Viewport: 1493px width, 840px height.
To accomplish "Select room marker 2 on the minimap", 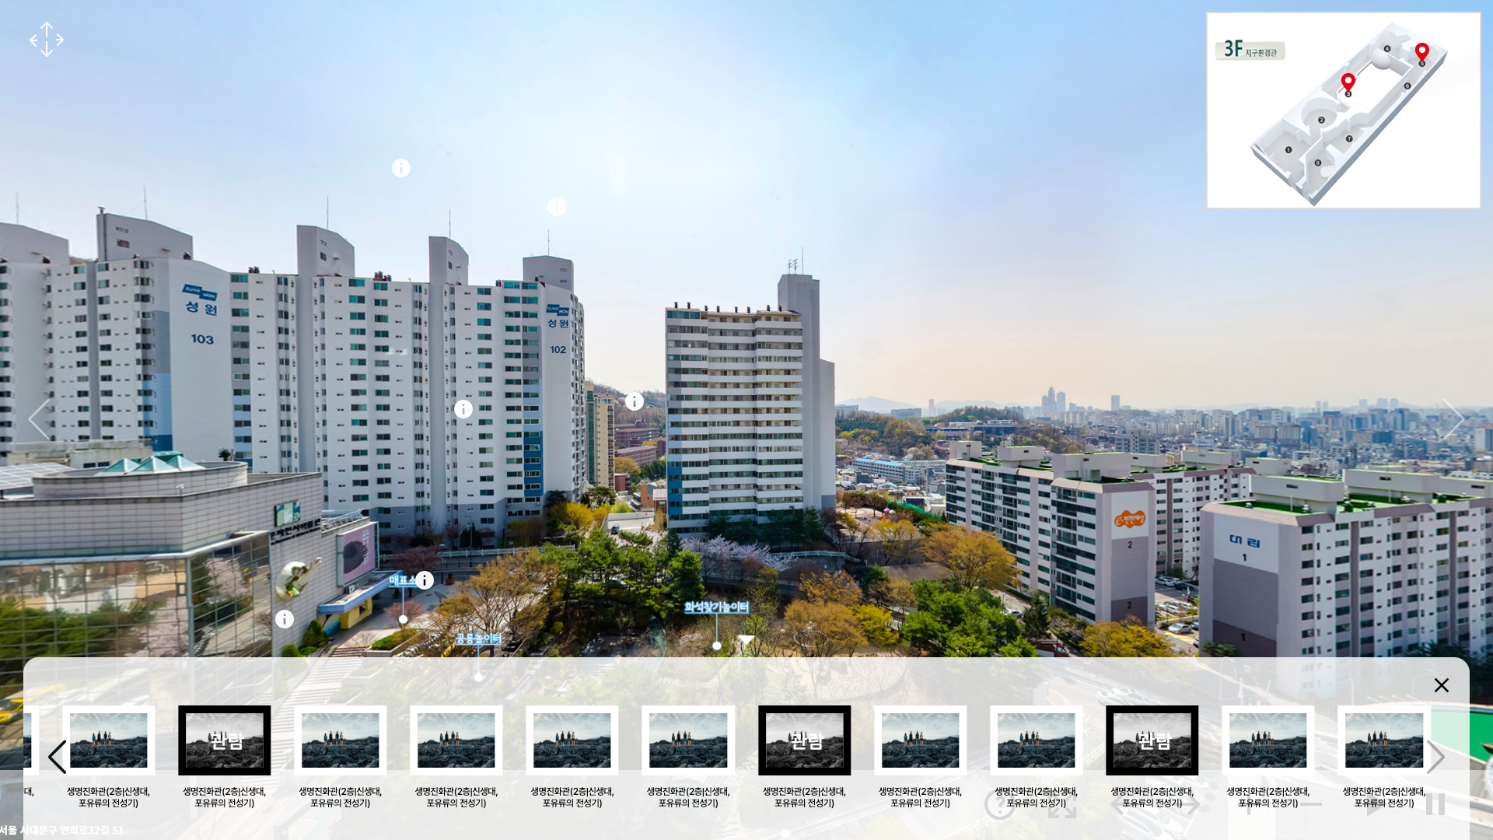I will pyautogui.click(x=1321, y=120).
